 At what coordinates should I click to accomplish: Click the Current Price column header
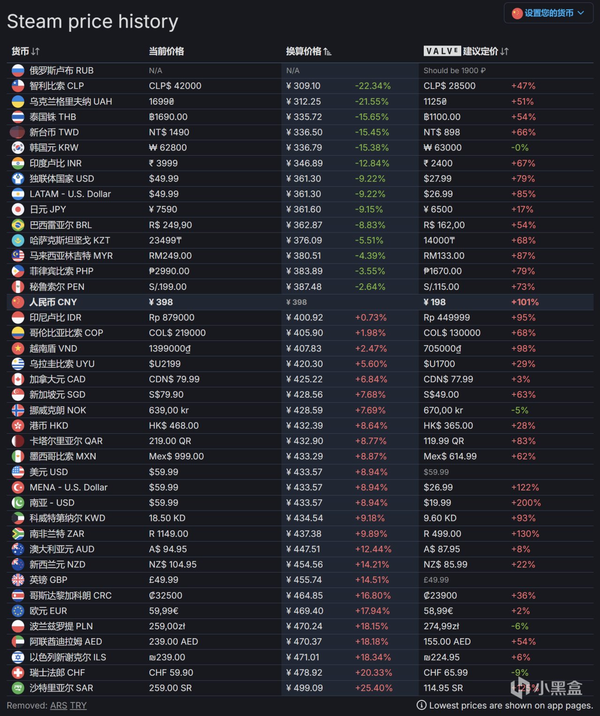click(x=166, y=52)
